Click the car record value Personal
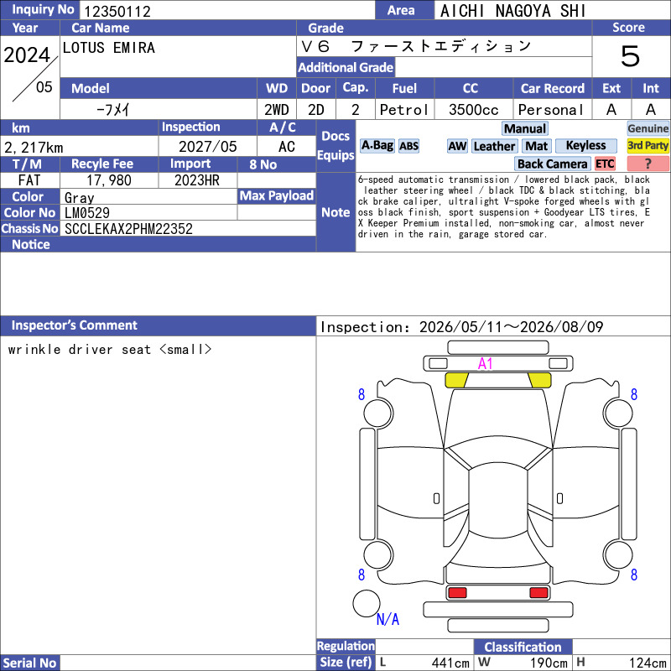 point(551,110)
